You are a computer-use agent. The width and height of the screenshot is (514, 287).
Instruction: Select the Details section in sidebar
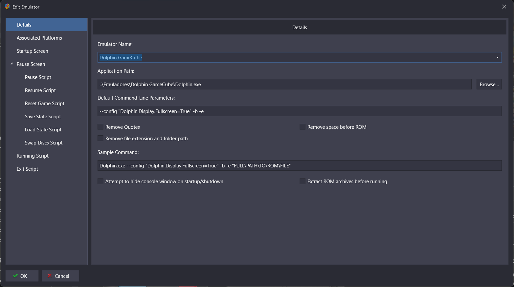click(x=47, y=25)
